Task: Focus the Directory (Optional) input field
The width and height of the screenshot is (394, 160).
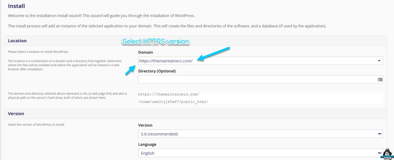Action: point(257,80)
